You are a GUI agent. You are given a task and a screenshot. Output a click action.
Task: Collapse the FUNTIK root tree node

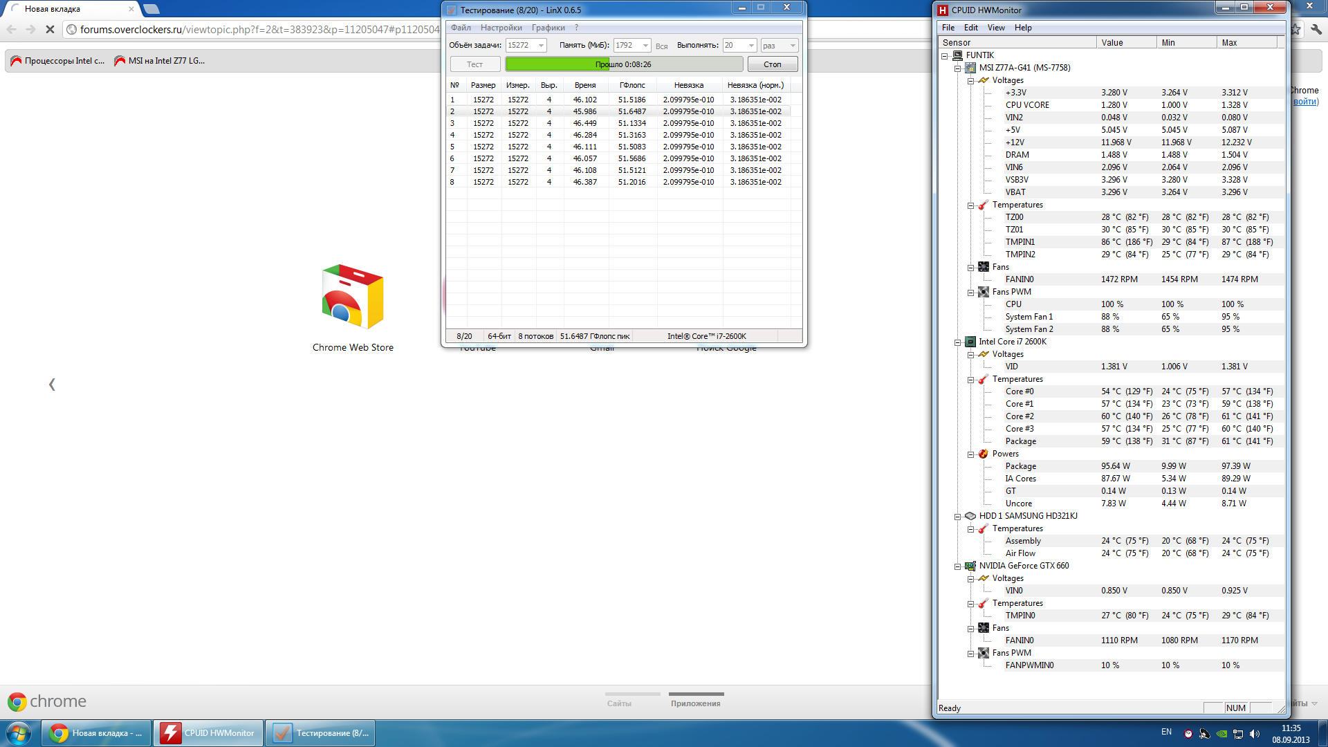[x=945, y=55]
